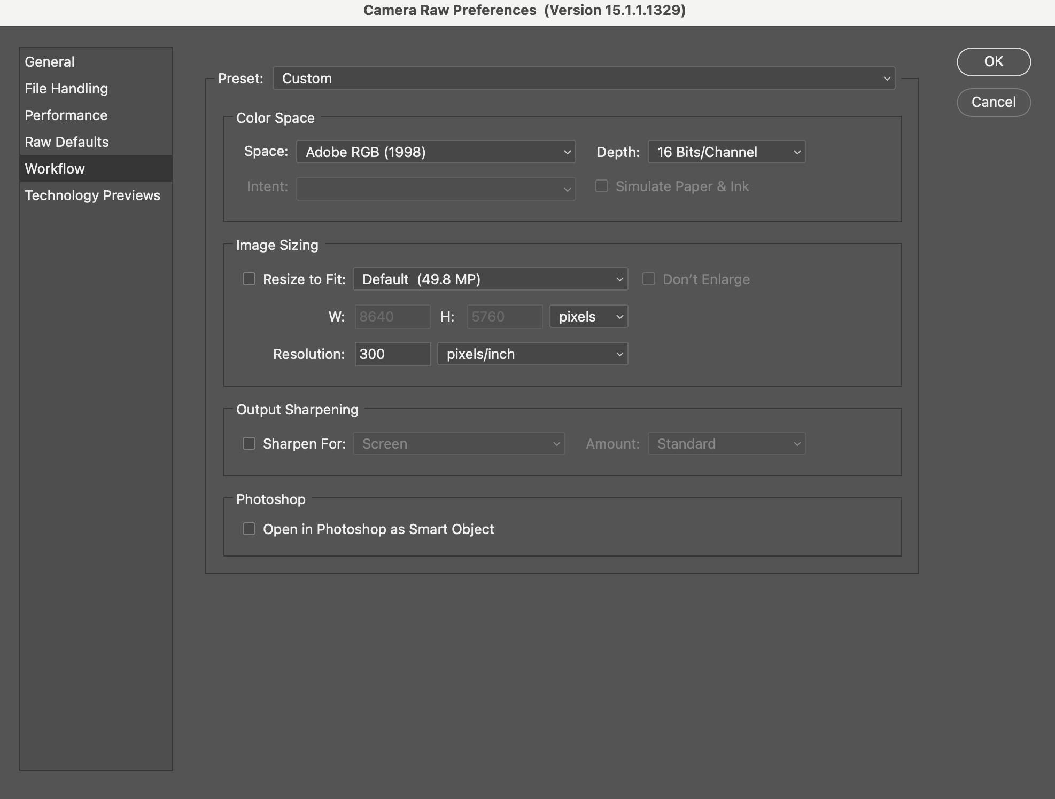Enable Open in Photoshop as Smart Object
1055x799 pixels.
coord(249,529)
